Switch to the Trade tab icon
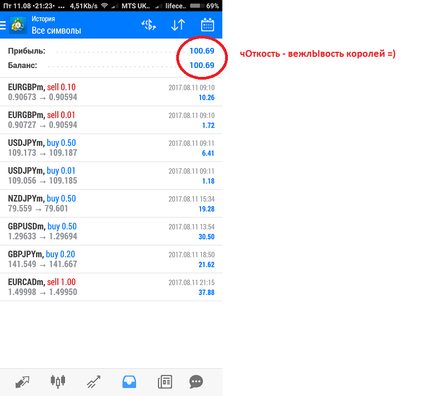Viewport: 423px width, 396px height. 93,382
